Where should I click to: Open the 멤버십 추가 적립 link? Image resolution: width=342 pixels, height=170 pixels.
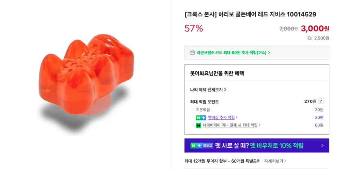[222, 117]
